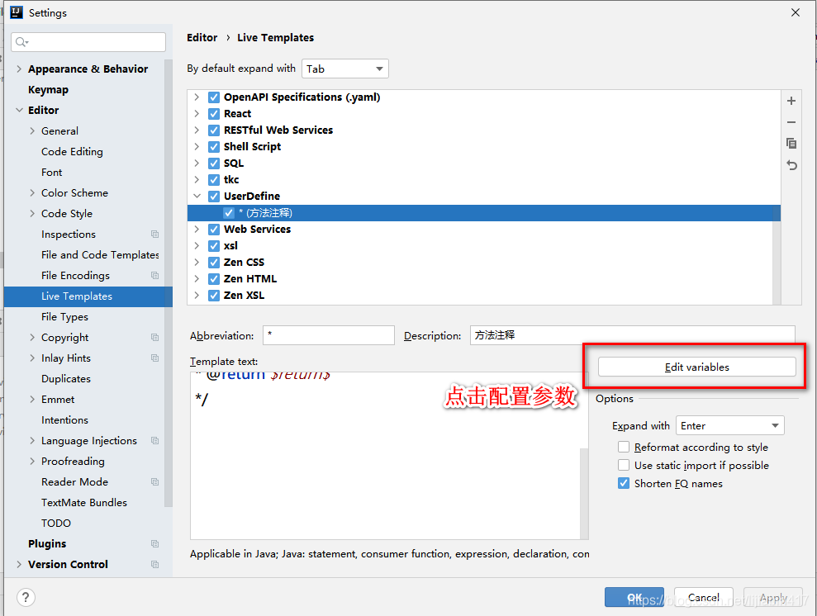Click the Edit variables button
Viewport: 817px width, 616px height.
click(696, 367)
